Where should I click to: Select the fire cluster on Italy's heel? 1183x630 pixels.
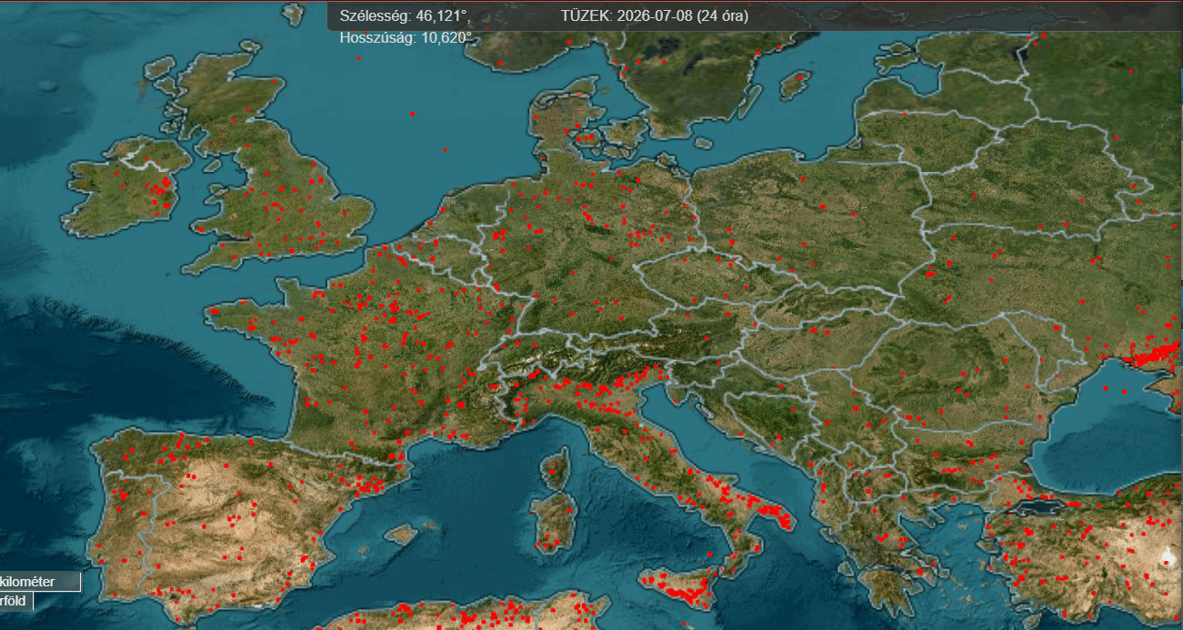[x=776, y=517]
